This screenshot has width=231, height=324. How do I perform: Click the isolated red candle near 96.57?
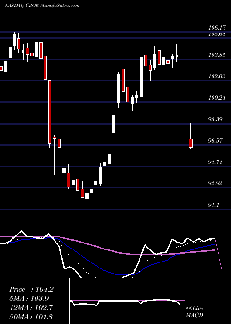[x=191, y=143]
